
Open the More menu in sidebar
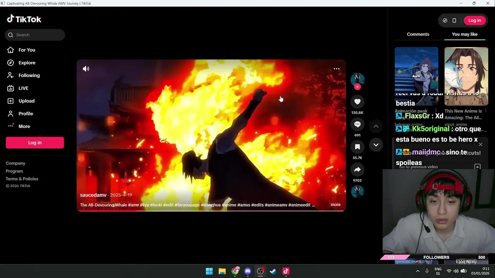pyautogui.click(x=24, y=126)
